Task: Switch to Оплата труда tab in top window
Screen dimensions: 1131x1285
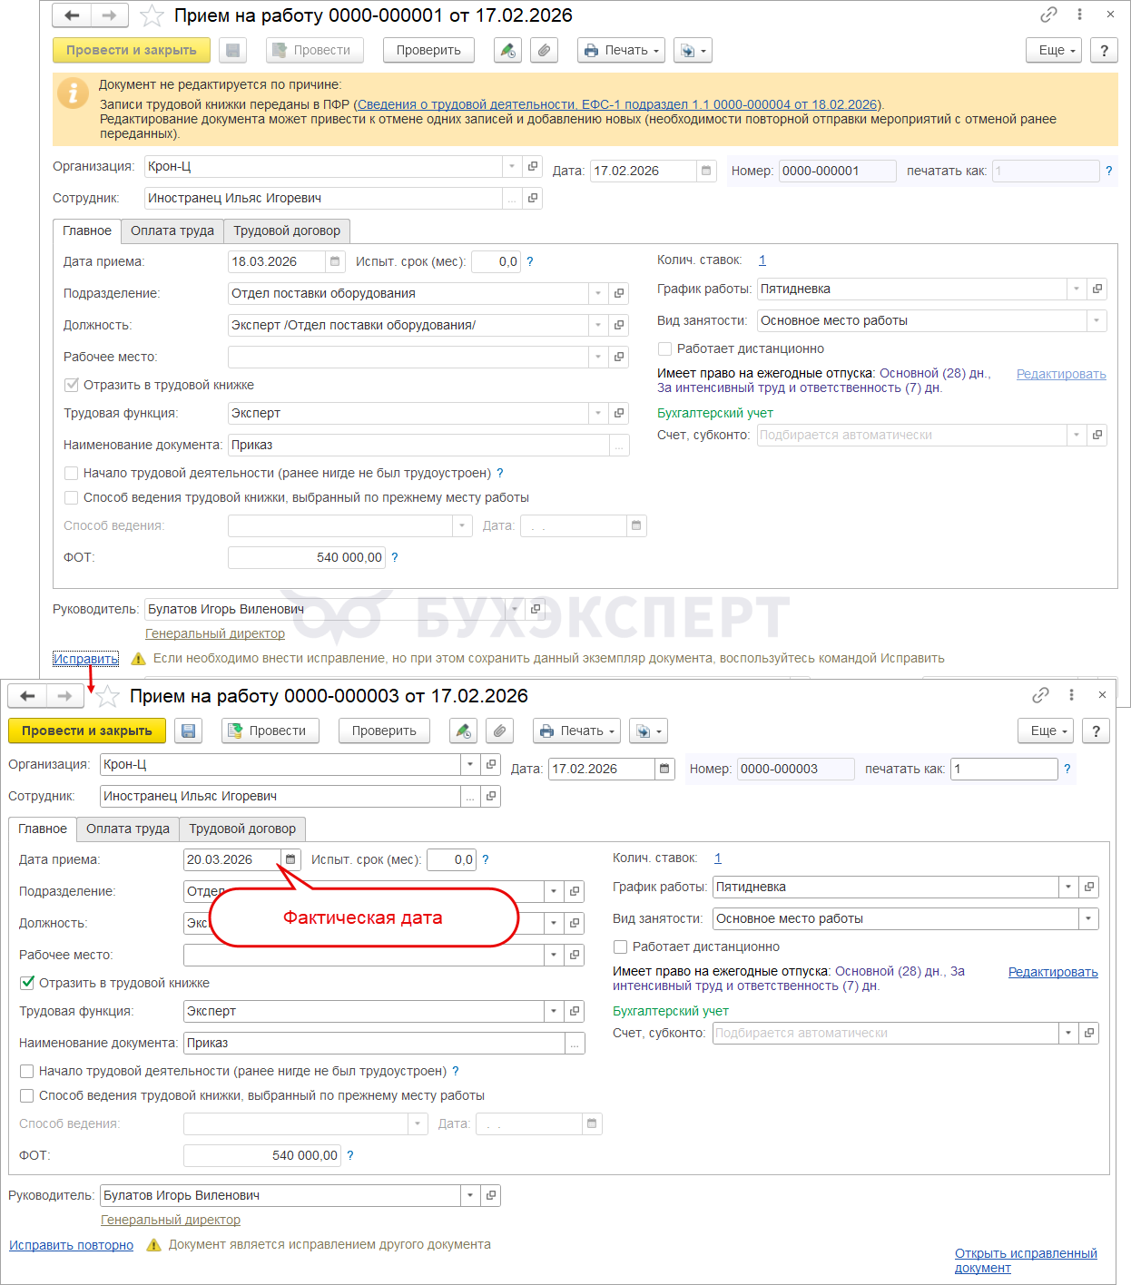Action: 172,231
